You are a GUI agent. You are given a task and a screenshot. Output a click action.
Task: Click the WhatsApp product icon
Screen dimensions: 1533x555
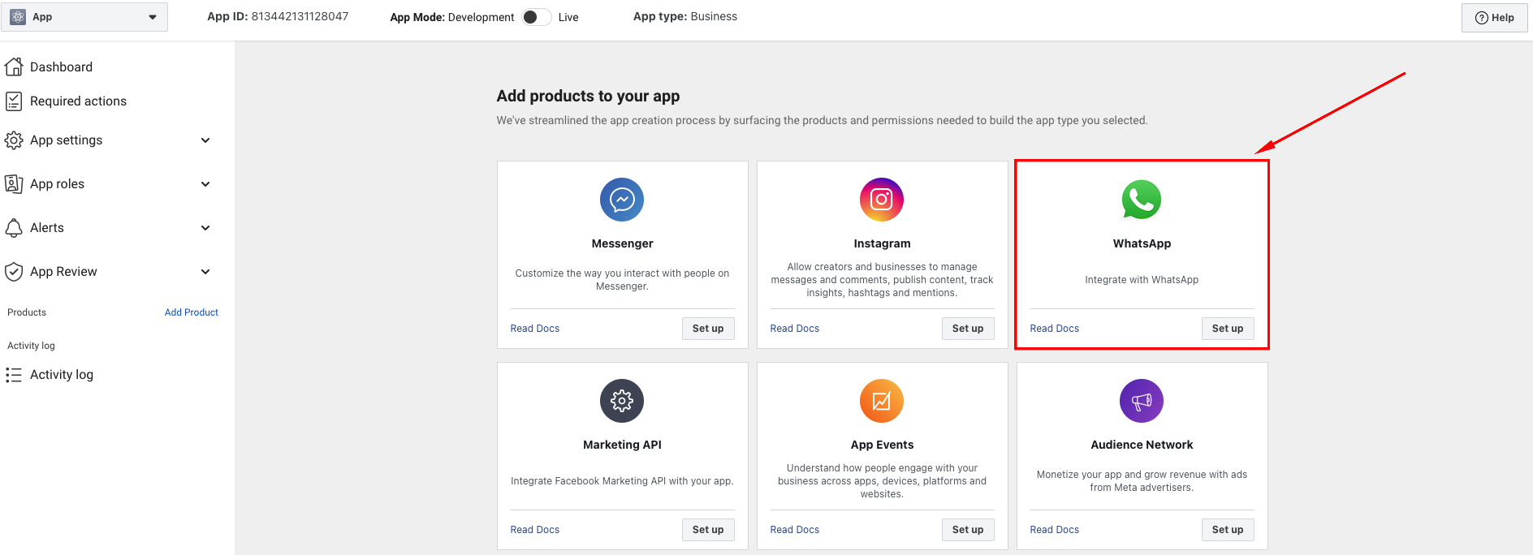click(x=1142, y=200)
